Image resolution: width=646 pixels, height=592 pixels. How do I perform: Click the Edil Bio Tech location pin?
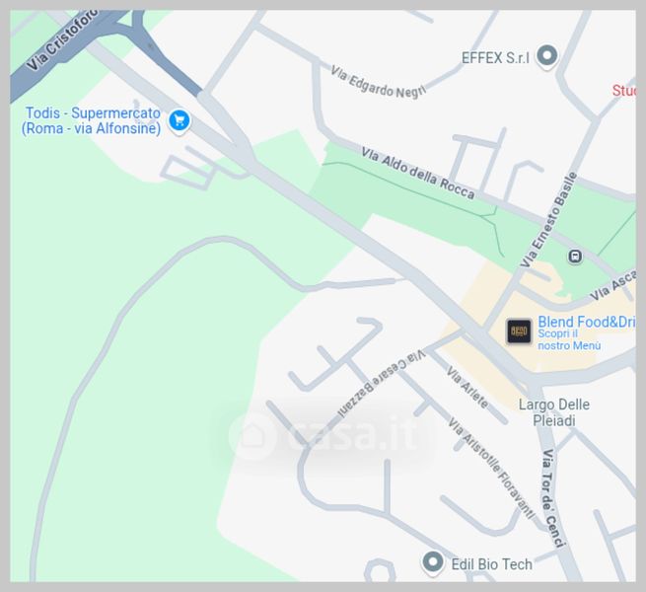point(433,562)
